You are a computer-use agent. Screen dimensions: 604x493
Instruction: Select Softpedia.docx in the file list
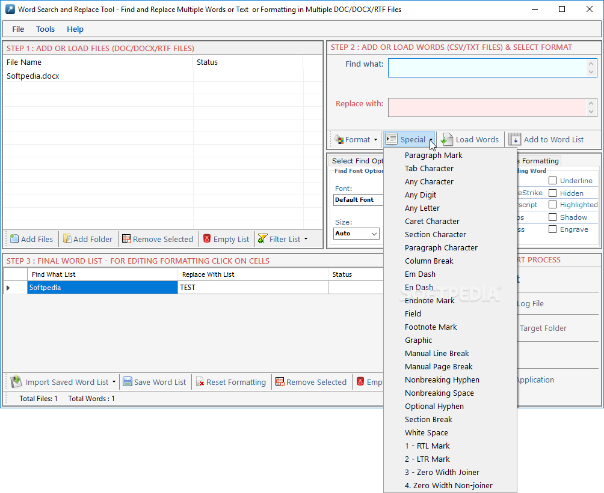32,76
